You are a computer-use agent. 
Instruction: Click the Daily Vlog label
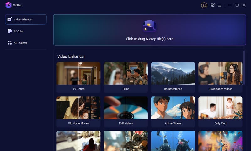click(x=220, y=123)
